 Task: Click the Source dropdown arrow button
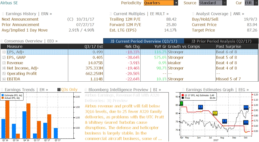coord(225,3)
